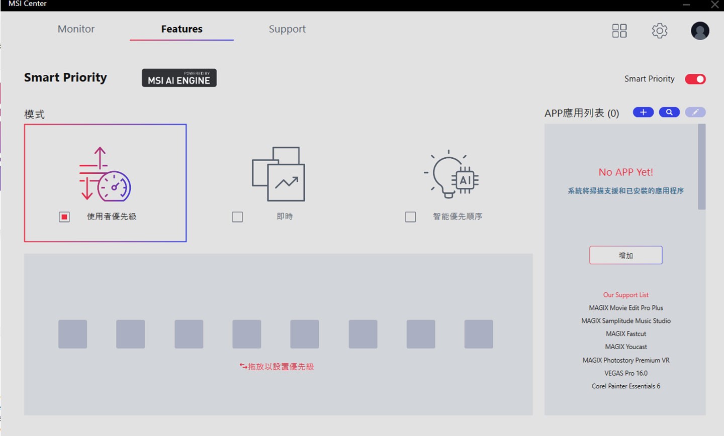Select the AI lightbulb smart priority icon

(451, 174)
